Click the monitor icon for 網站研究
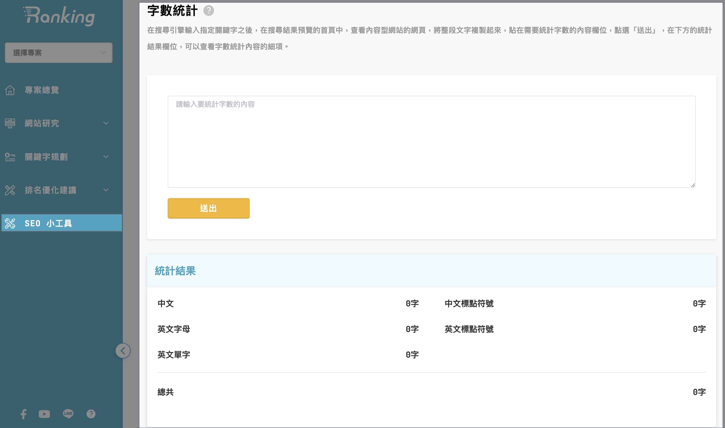Viewport: 725px width, 428px height. point(10,123)
